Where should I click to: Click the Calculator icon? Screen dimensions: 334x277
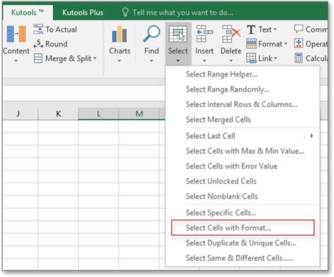pos(299,59)
